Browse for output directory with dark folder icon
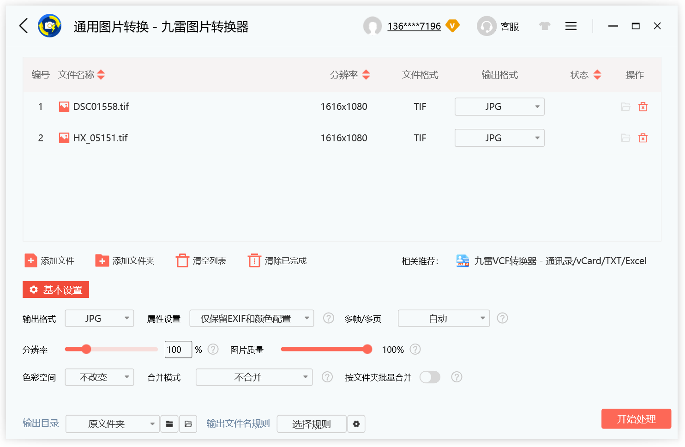The width and height of the screenshot is (685, 447). [x=169, y=424]
